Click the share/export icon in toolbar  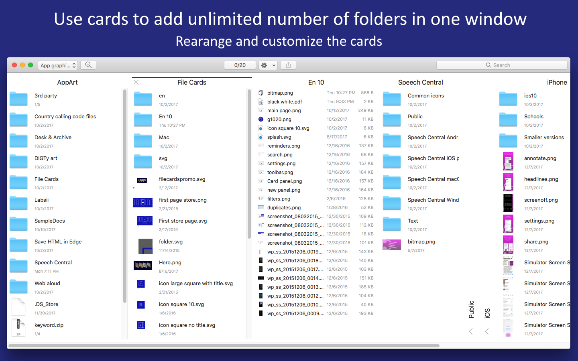click(288, 65)
